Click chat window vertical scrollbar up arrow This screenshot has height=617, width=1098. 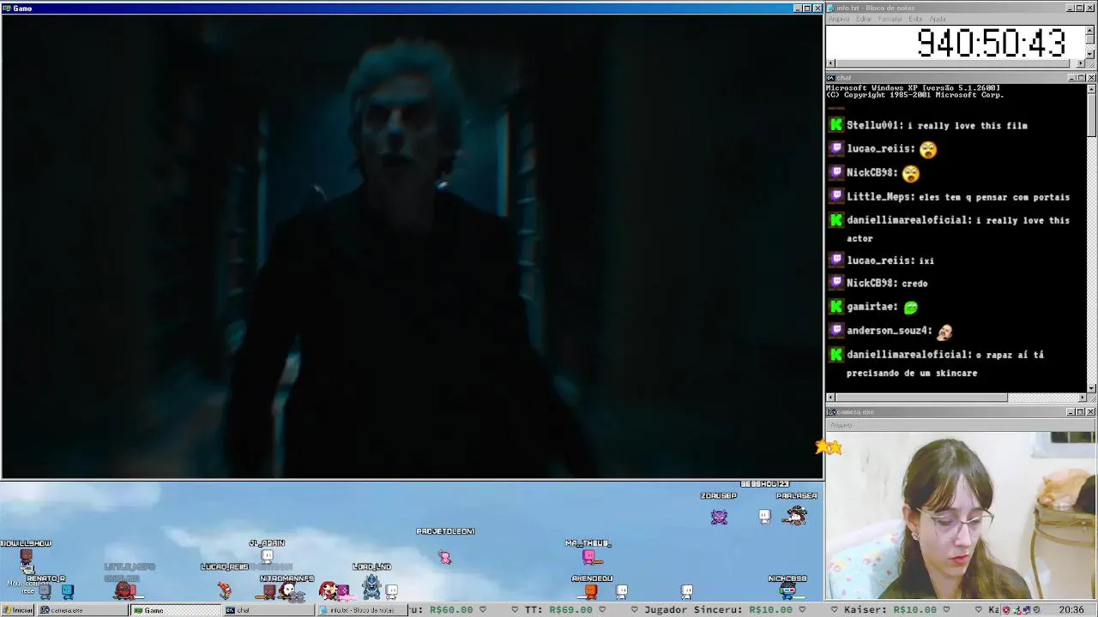point(1091,88)
